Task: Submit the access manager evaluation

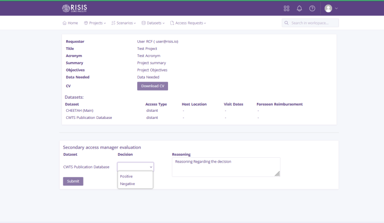Action: pyautogui.click(x=73, y=181)
